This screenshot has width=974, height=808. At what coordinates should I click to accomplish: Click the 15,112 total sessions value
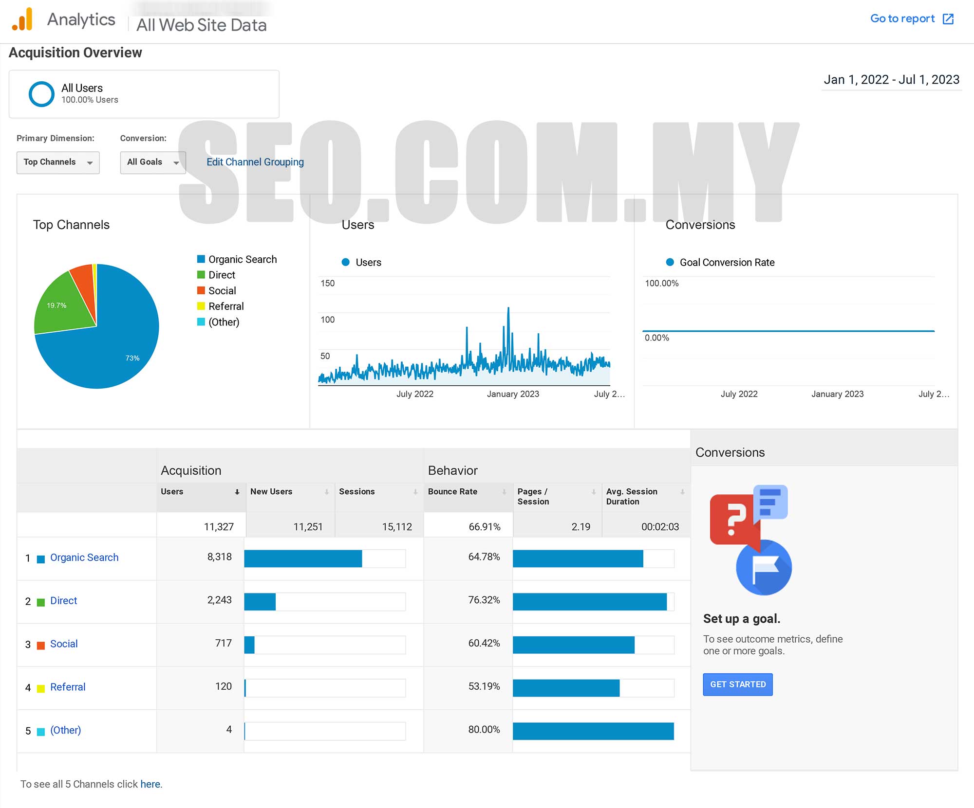coord(397,527)
